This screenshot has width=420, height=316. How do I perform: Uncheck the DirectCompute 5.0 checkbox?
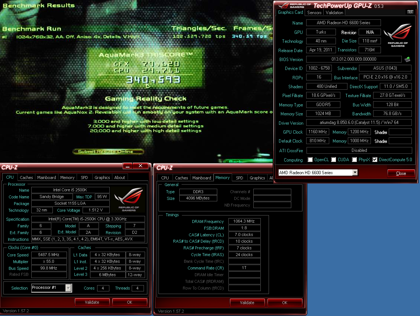(x=375, y=160)
